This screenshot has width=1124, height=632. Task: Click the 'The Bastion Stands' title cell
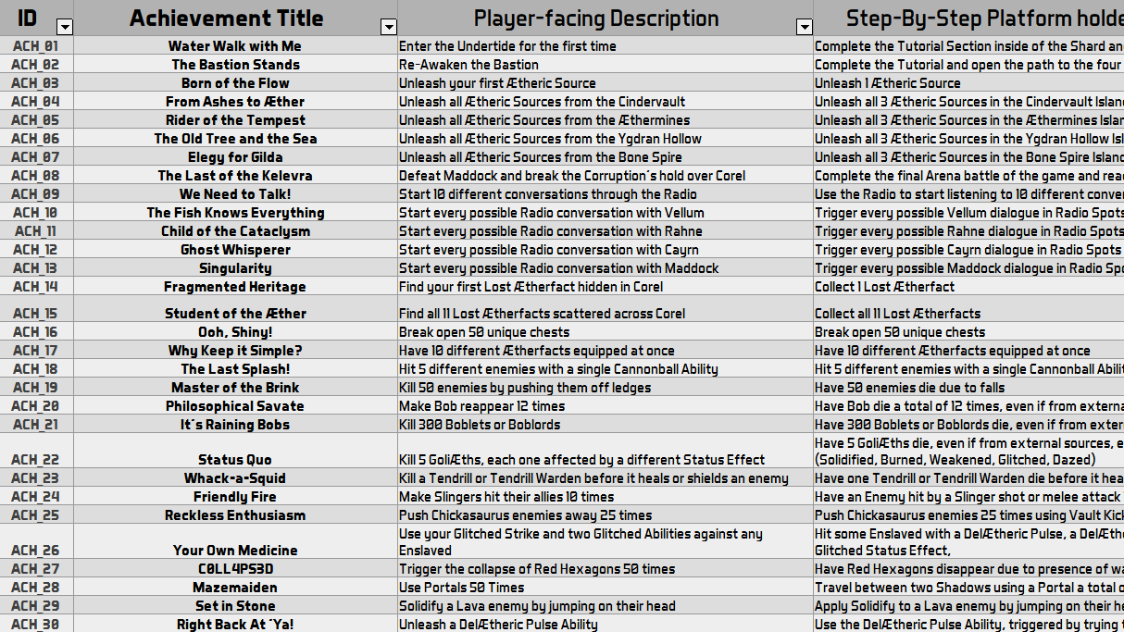point(234,64)
